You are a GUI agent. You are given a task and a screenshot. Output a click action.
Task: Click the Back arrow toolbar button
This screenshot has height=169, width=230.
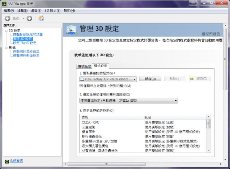click(8, 18)
